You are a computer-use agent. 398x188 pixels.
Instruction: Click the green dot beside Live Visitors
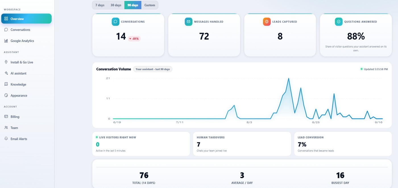click(97, 137)
